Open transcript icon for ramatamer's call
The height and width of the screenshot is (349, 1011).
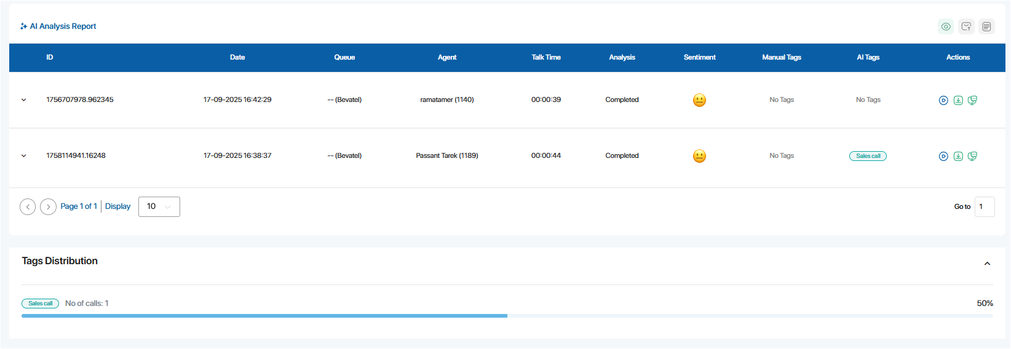click(x=972, y=100)
